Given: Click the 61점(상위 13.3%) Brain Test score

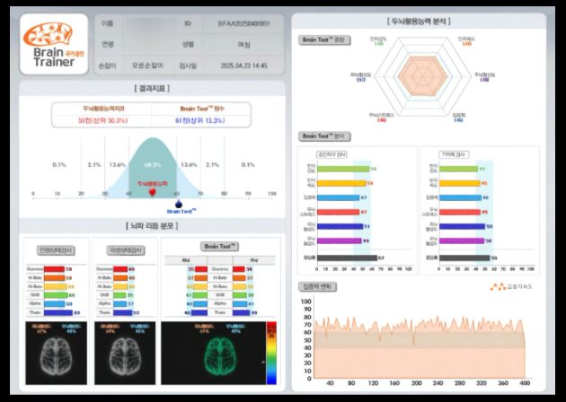Looking at the screenshot, I should pos(200,120).
